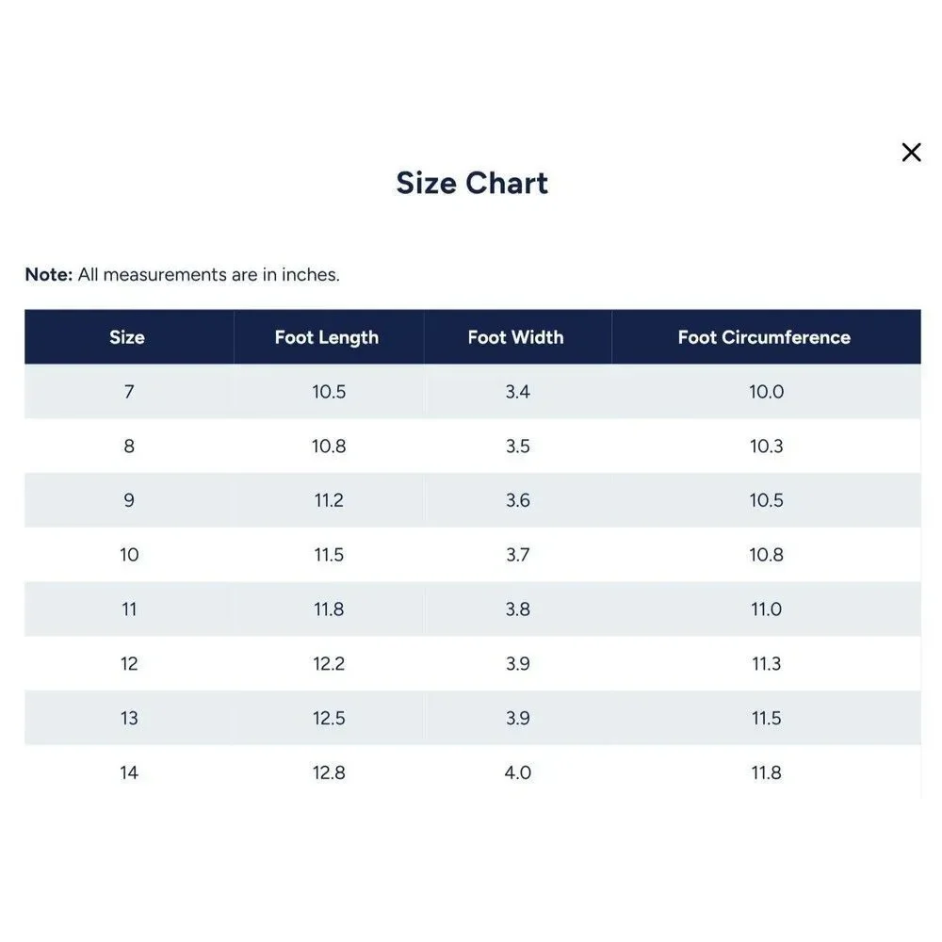942x942 pixels.
Task: Click the Foot Width column header
Action: coord(517,336)
